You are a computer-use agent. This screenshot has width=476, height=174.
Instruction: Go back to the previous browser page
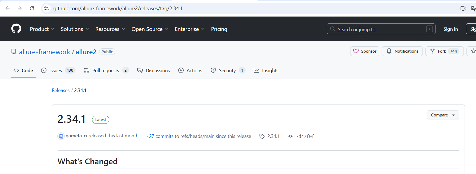[x=8, y=8]
